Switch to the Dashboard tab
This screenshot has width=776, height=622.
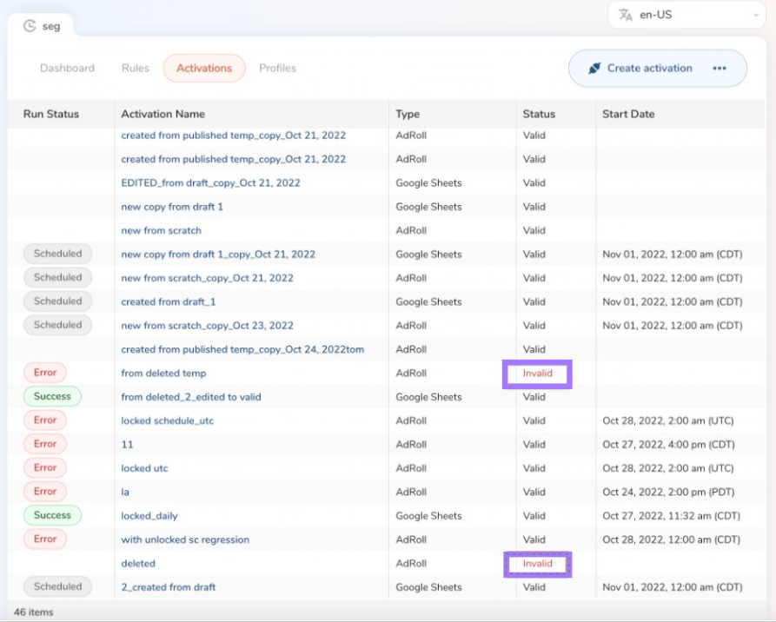[67, 68]
